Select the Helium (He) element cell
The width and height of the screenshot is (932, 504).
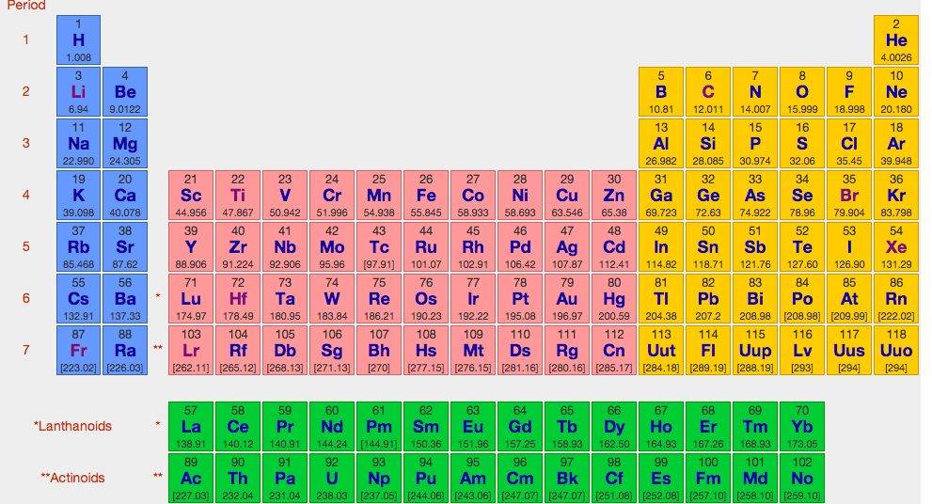(x=896, y=40)
